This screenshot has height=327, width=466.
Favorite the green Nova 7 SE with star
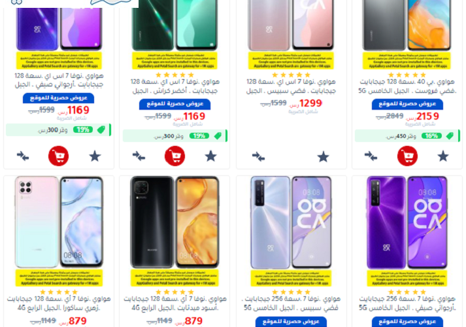click(x=210, y=156)
